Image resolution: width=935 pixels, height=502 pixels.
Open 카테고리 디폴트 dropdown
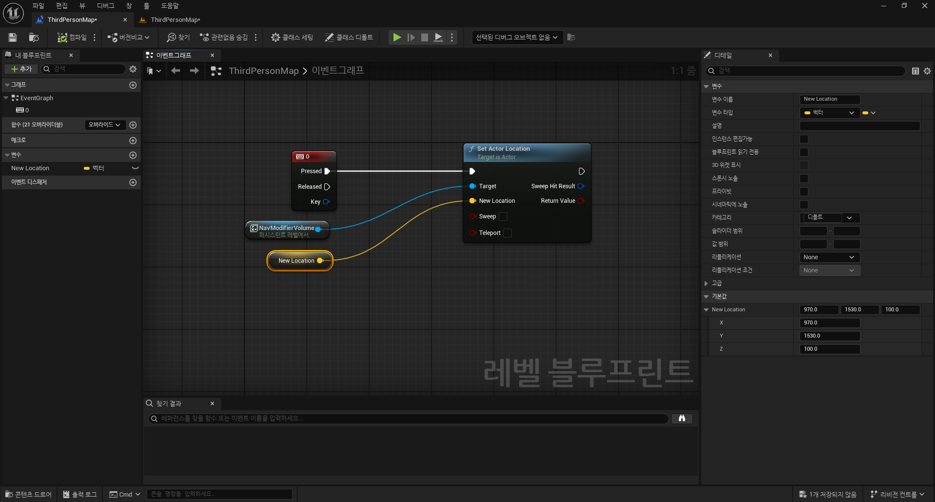point(830,218)
